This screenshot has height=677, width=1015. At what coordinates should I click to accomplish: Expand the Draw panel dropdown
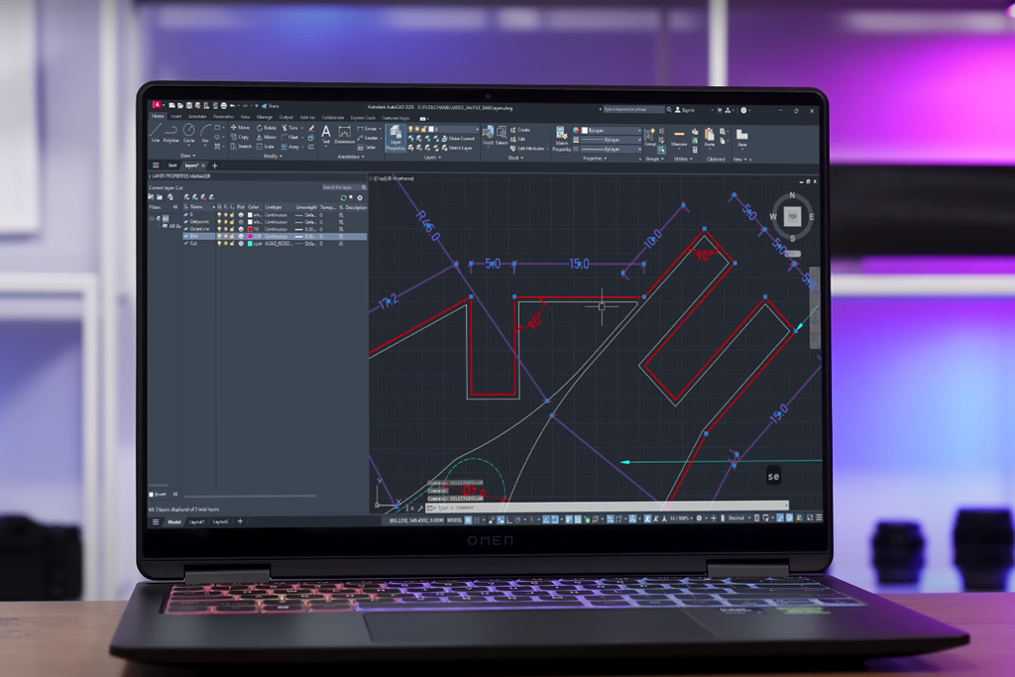click(x=188, y=156)
